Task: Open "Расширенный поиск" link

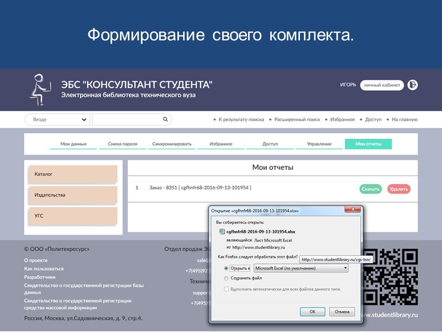Action: pos(297,120)
